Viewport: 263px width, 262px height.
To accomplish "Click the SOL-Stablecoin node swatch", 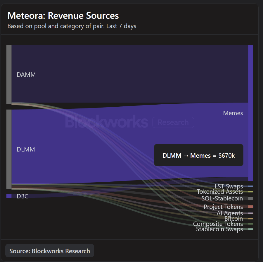I will tap(251, 198).
